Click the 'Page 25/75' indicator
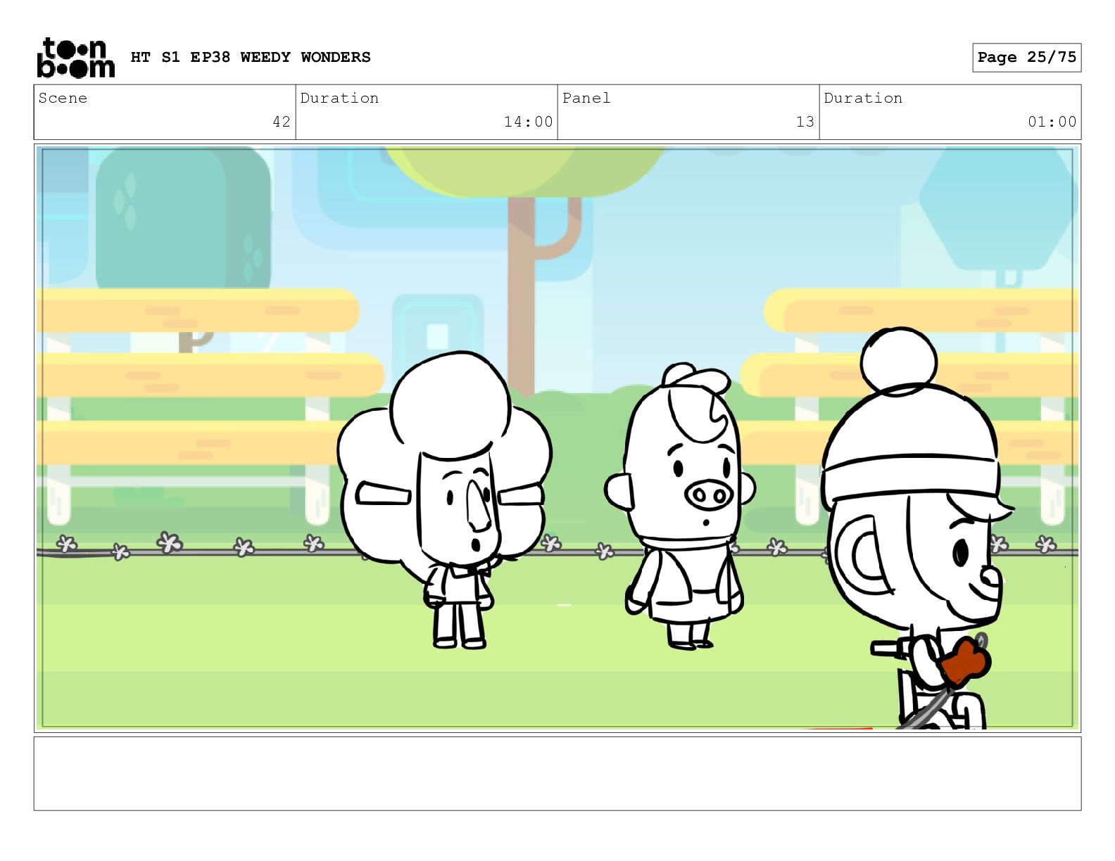The height and width of the screenshot is (861, 1115). pos(1026,57)
